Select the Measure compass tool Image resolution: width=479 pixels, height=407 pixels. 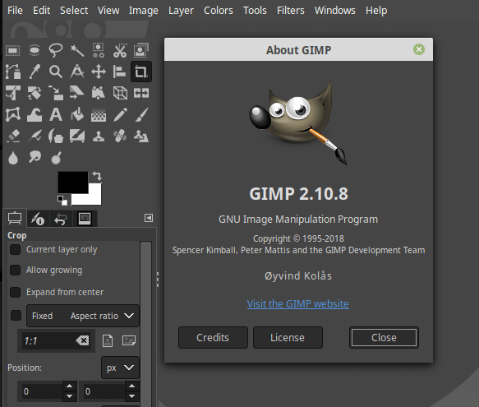(77, 72)
